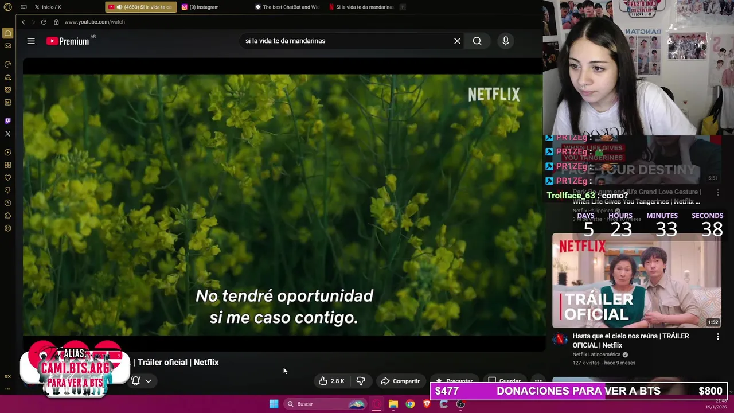The width and height of the screenshot is (734, 413).
Task: Open OBS Studio from the taskbar
Action: (x=460, y=404)
